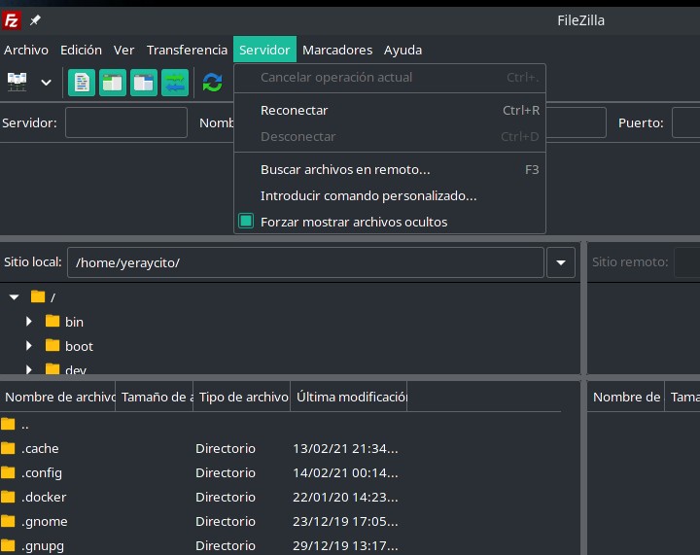This screenshot has height=555, width=700.
Task: Choose Buscar archivos en remoto
Action: pos(344,169)
